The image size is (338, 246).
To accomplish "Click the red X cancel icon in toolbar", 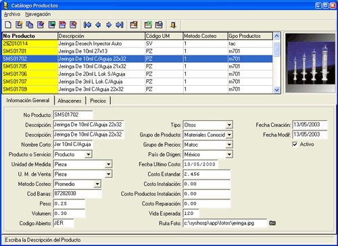I will pyautogui.click(x=73, y=24).
